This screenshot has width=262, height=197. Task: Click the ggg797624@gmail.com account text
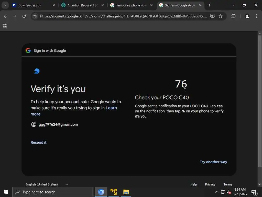tap(58, 124)
